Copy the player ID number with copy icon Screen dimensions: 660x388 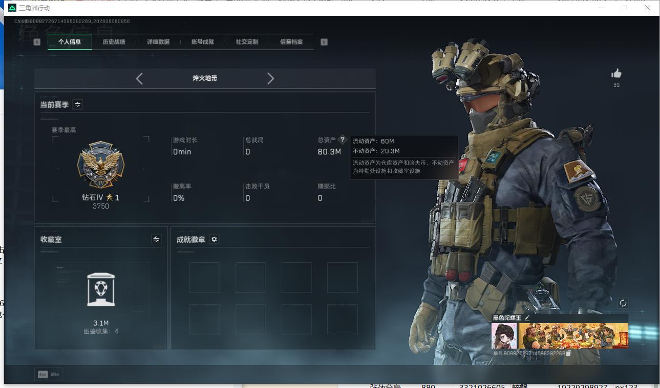click(568, 353)
